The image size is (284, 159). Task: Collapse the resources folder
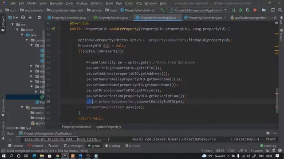22,107
